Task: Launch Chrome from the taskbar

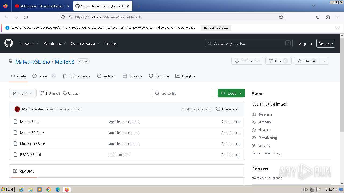Action: pyautogui.click(x=49, y=190)
